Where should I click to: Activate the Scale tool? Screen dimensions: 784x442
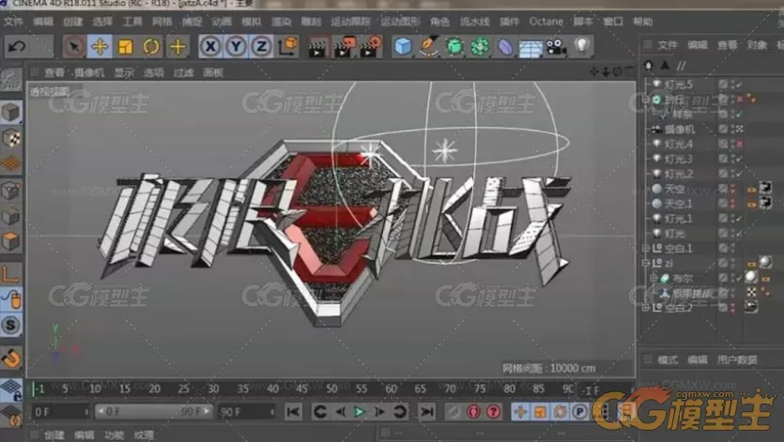coord(125,47)
